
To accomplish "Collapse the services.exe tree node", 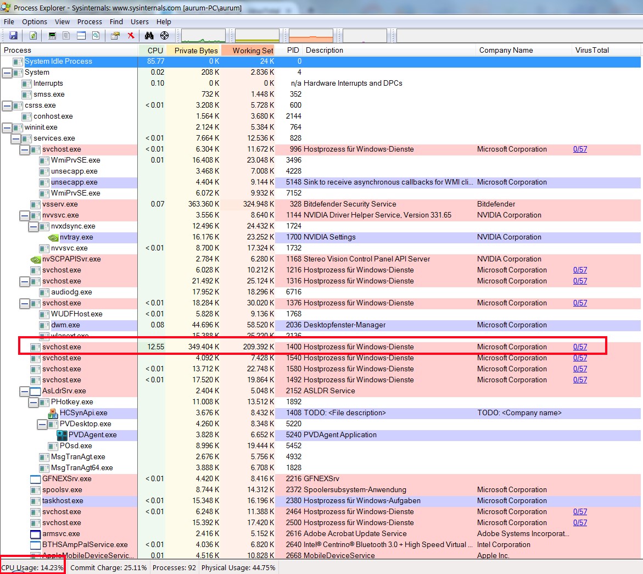I will [x=15, y=138].
